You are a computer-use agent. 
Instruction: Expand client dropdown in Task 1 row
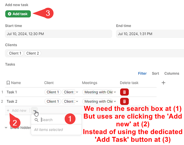tap(77, 92)
